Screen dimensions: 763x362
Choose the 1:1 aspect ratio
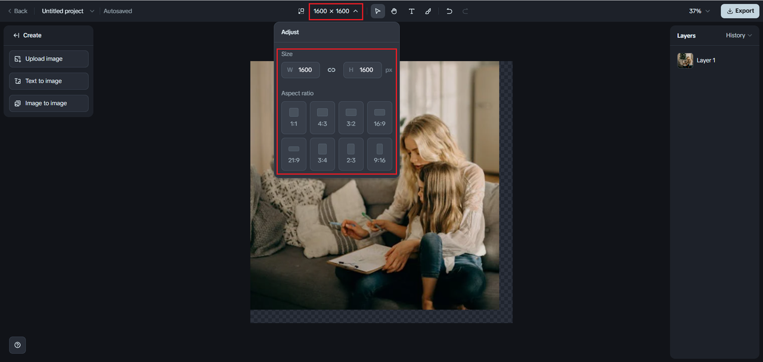[294, 117]
